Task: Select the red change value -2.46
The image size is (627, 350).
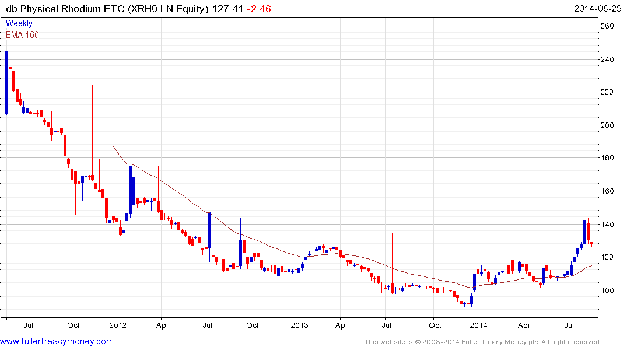Action: tap(259, 9)
